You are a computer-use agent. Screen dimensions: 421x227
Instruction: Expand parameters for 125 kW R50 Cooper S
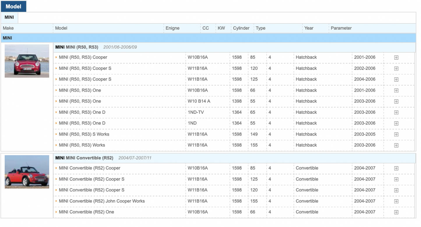click(x=396, y=79)
